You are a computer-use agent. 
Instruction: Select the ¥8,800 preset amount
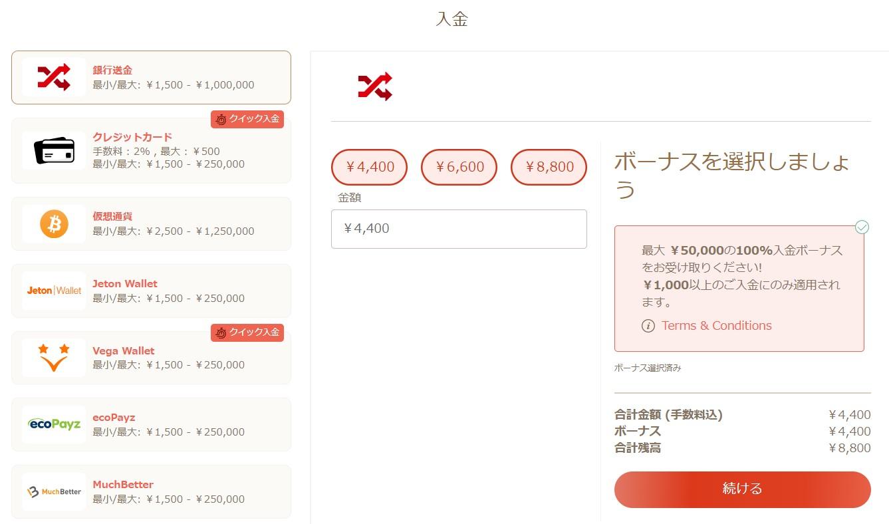coord(549,167)
